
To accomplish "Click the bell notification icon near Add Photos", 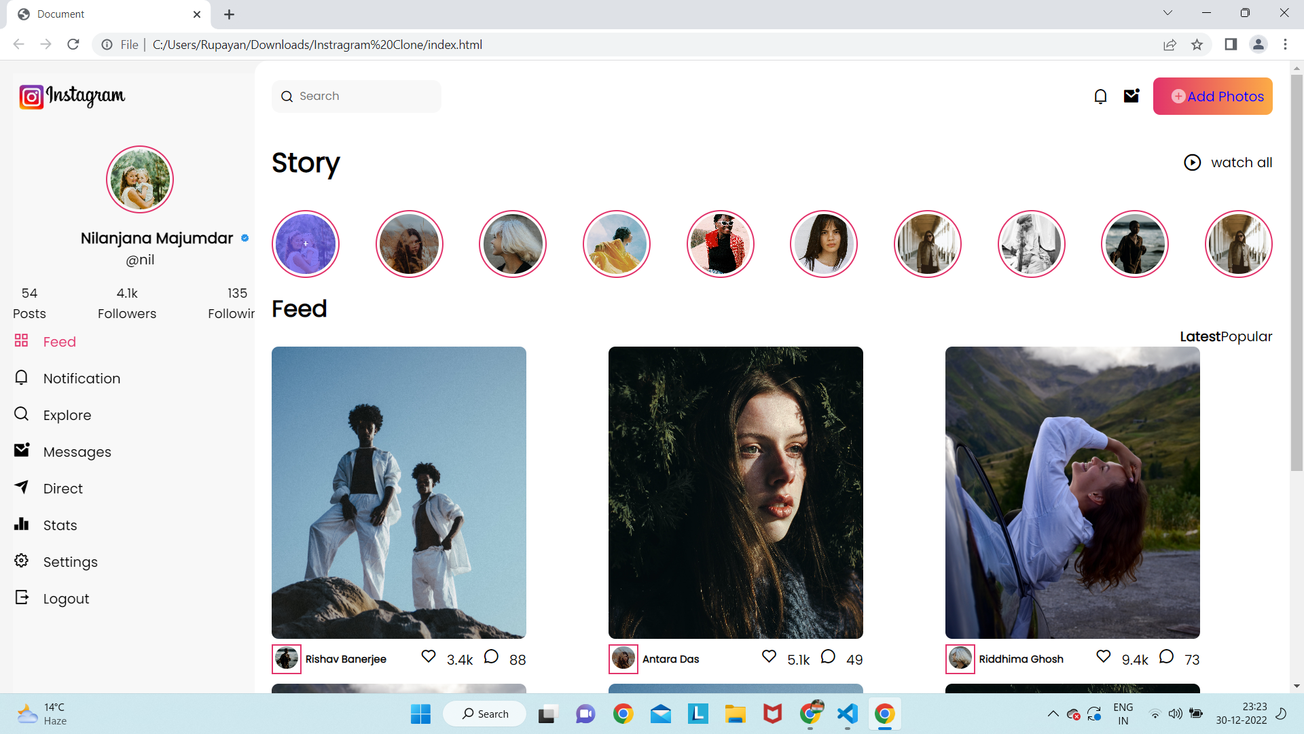I will click(x=1100, y=96).
